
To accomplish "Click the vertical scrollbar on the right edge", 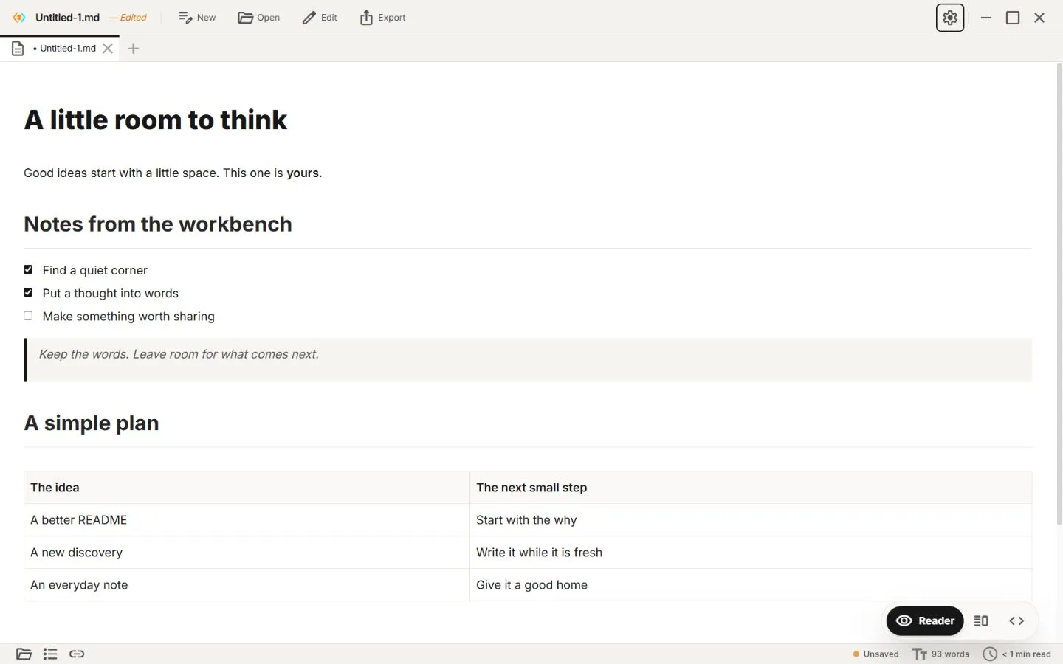I will [x=1059, y=294].
